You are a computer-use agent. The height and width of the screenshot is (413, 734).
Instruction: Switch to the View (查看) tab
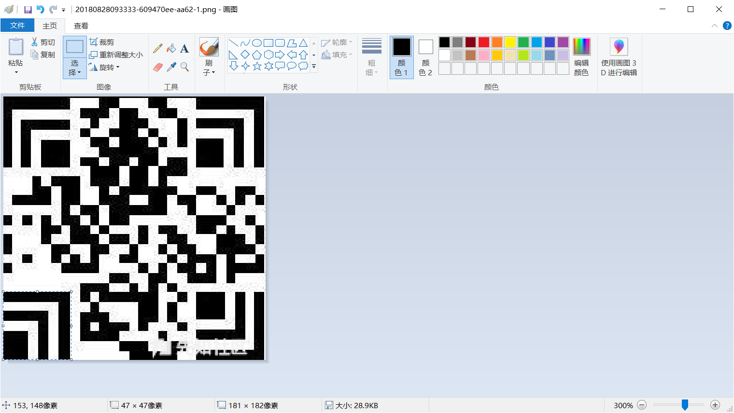pos(81,26)
